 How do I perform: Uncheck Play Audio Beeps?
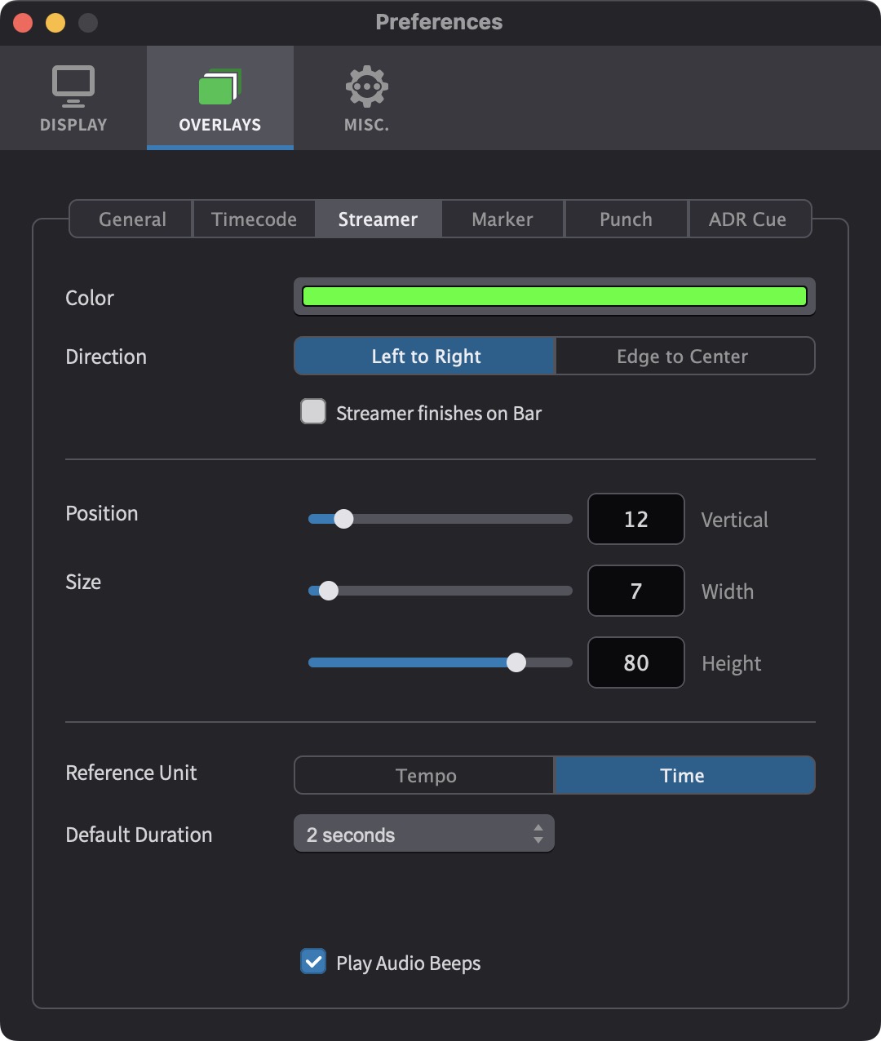tap(313, 962)
